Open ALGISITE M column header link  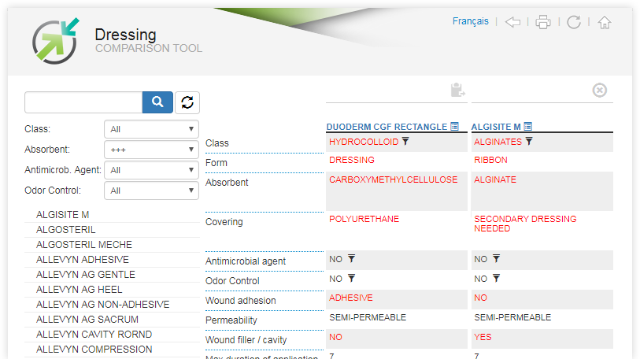496,127
